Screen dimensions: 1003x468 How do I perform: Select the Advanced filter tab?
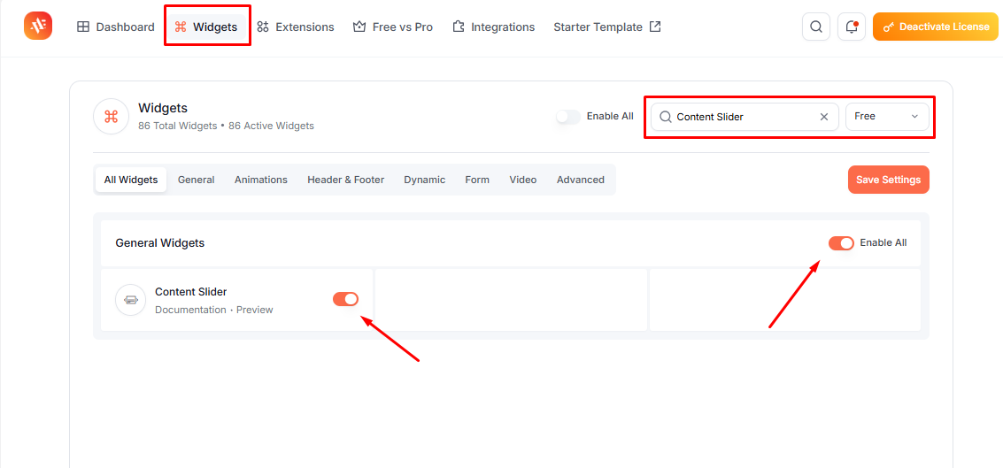[580, 180]
